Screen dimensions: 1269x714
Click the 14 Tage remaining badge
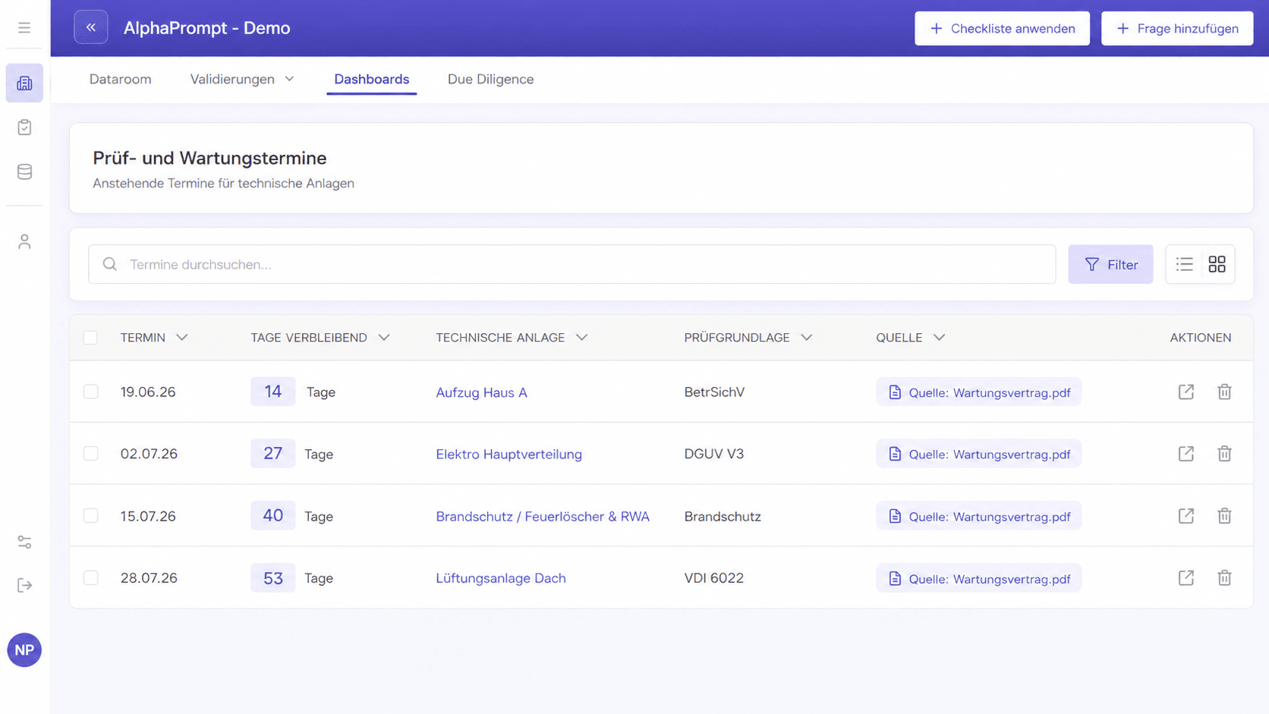point(272,392)
